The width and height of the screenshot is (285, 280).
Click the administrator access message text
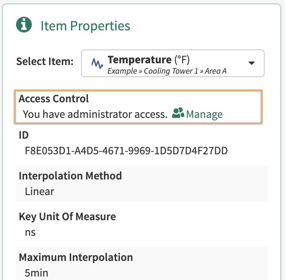[x=95, y=114]
